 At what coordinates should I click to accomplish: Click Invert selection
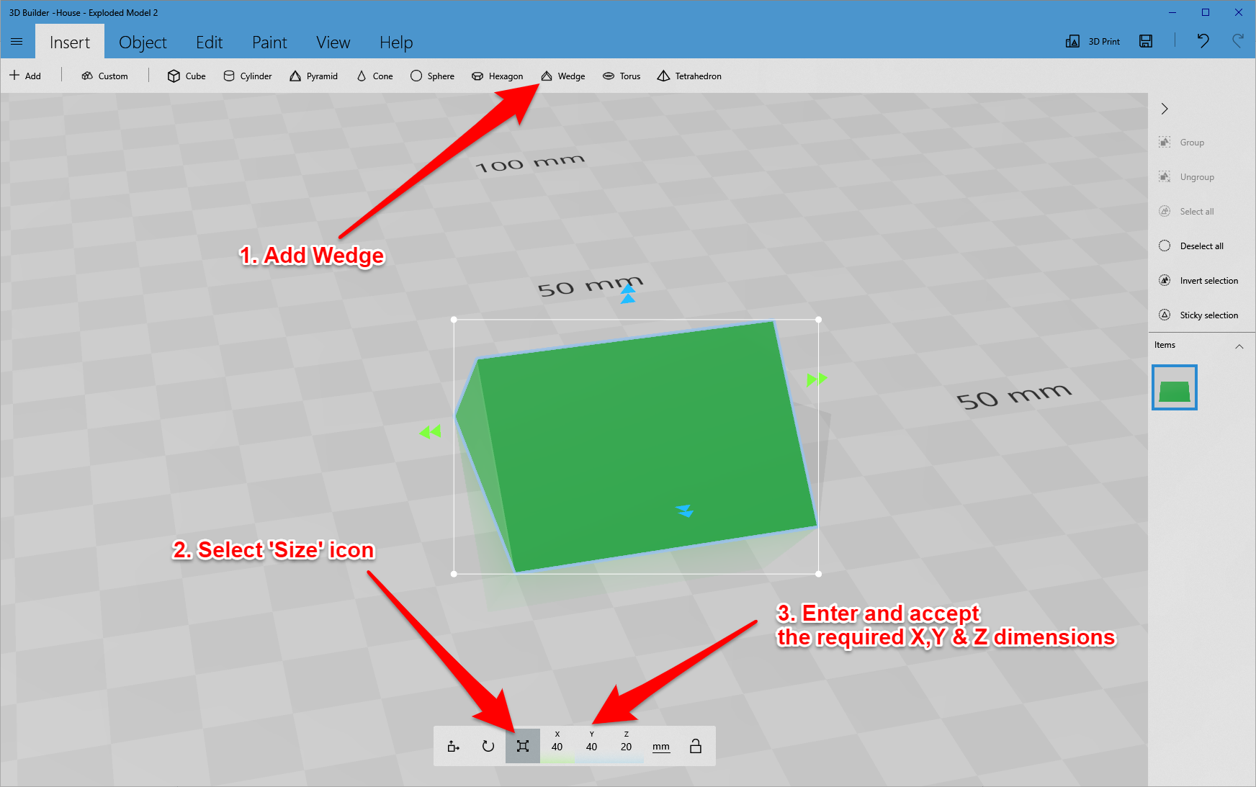point(1198,281)
